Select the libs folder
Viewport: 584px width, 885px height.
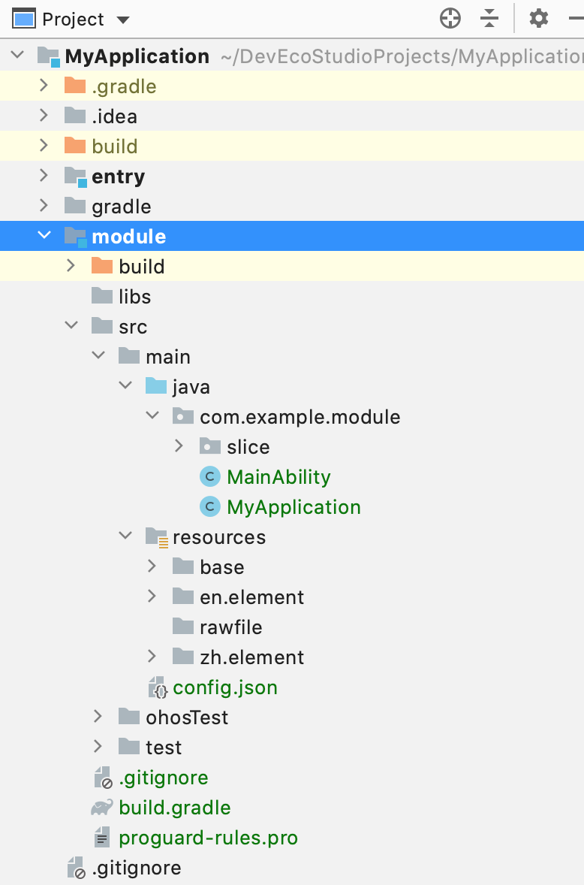pos(134,297)
